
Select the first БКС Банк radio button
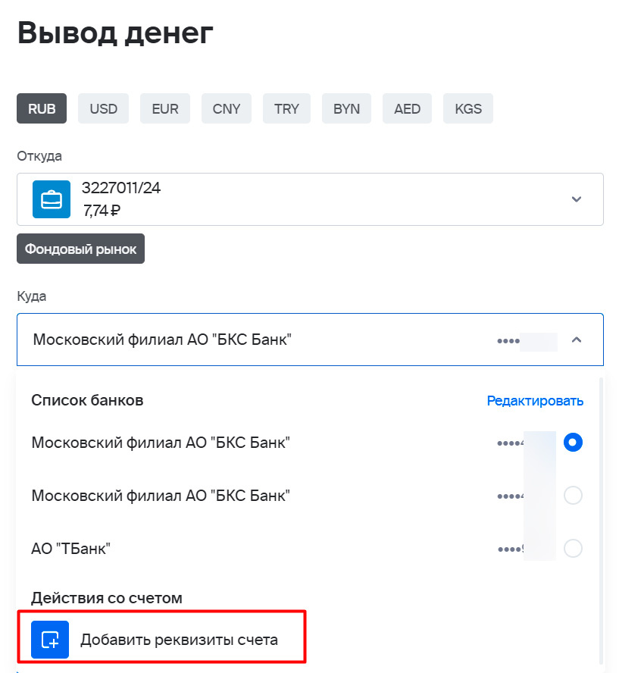tap(573, 442)
